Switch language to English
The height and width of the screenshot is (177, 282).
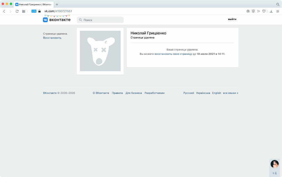[216, 93]
